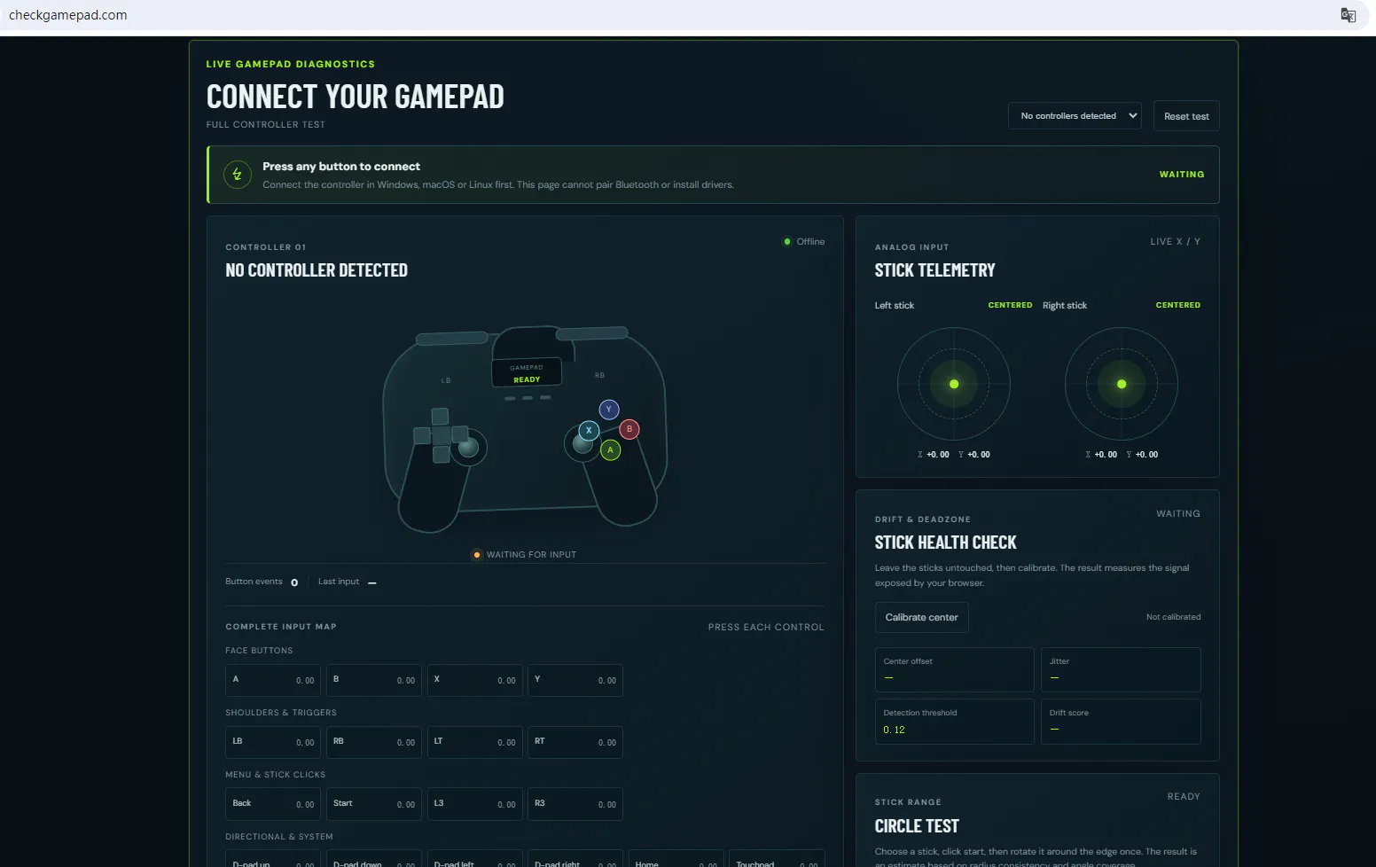Click the 'STICK HEALTH CHECK' heading
The width and height of the screenshot is (1376, 867).
[945, 543]
